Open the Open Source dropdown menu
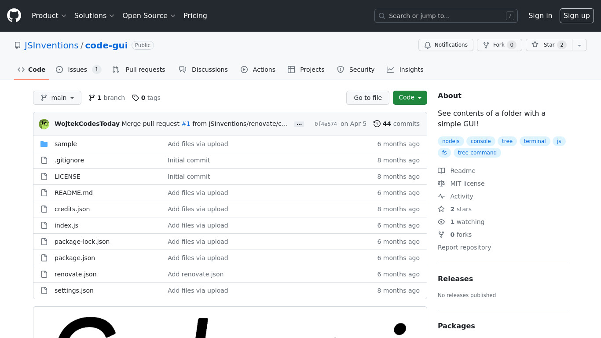Screen dimensions: 601x338 [x=149, y=16]
